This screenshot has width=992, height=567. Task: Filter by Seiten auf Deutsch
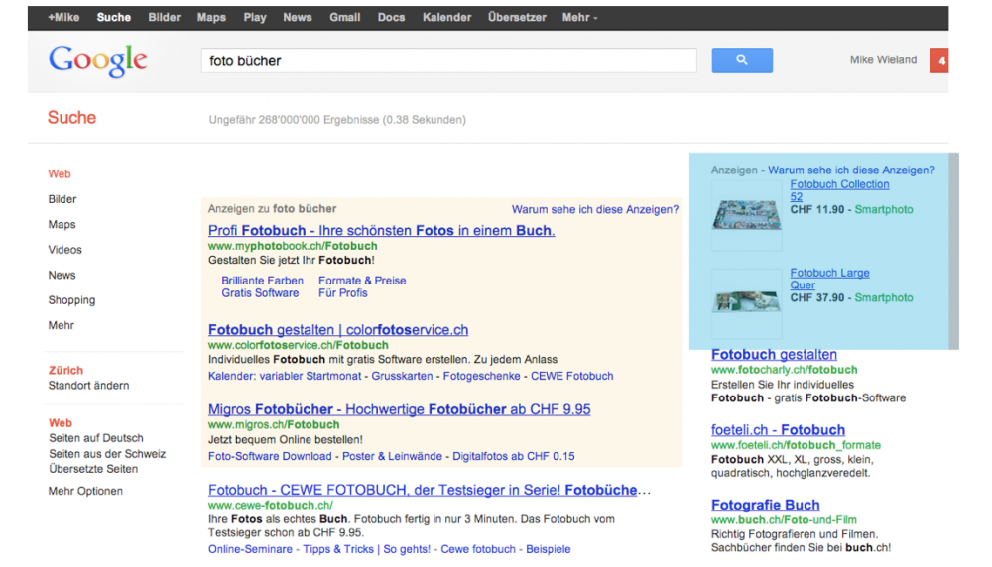click(x=96, y=438)
